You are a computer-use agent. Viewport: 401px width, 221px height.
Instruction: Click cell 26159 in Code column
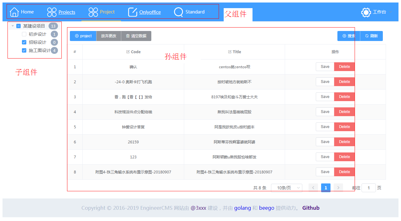133,142
